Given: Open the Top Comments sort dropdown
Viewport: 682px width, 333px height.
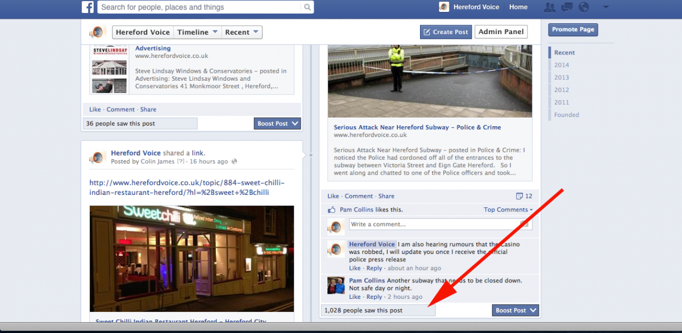Looking at the screenshot, I should (x=508, y=210).
